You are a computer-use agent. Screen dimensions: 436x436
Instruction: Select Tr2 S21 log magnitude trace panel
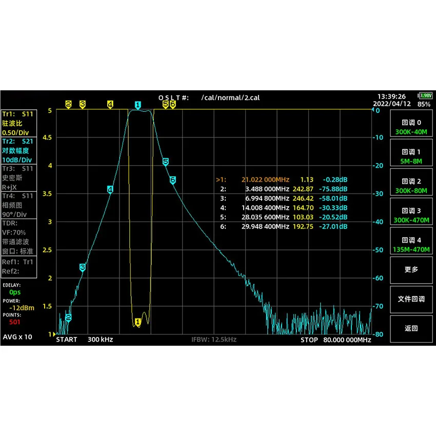click(19, 150)
